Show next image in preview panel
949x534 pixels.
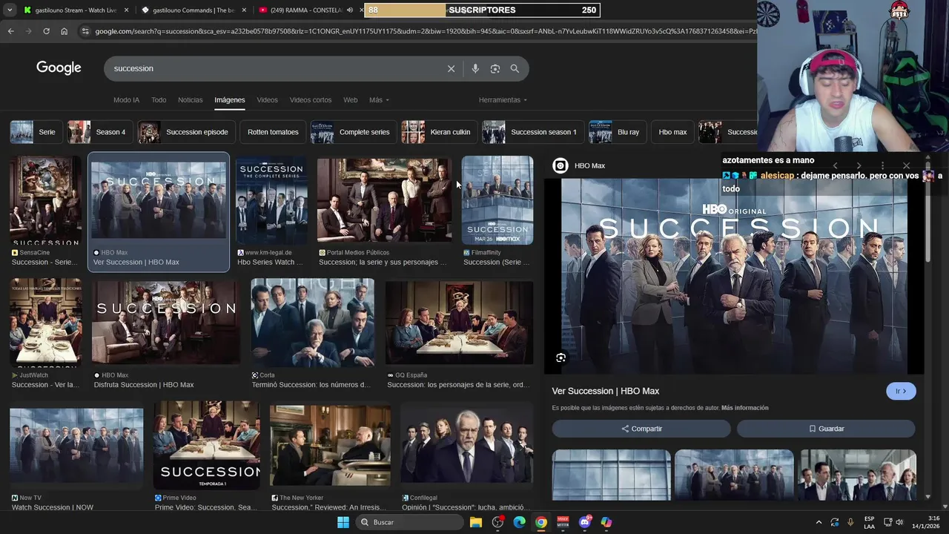click(x=859, y=165)
